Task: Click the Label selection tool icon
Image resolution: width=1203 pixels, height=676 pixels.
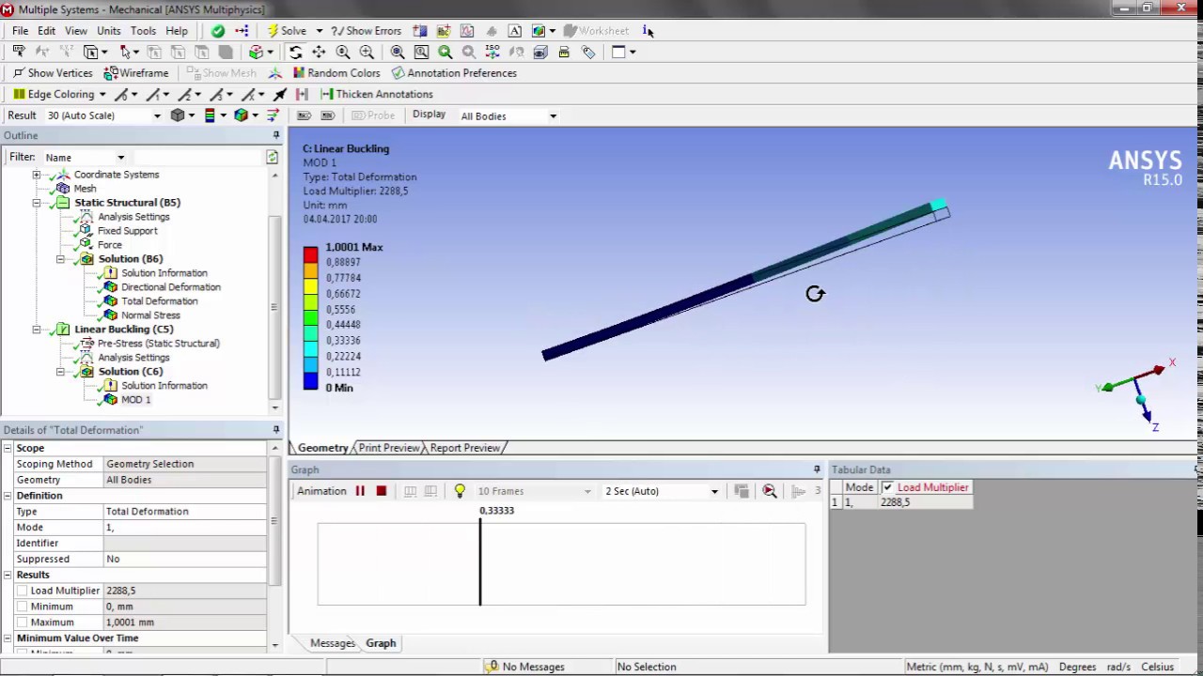Action: pyautogui.click(x=18, y=53)
